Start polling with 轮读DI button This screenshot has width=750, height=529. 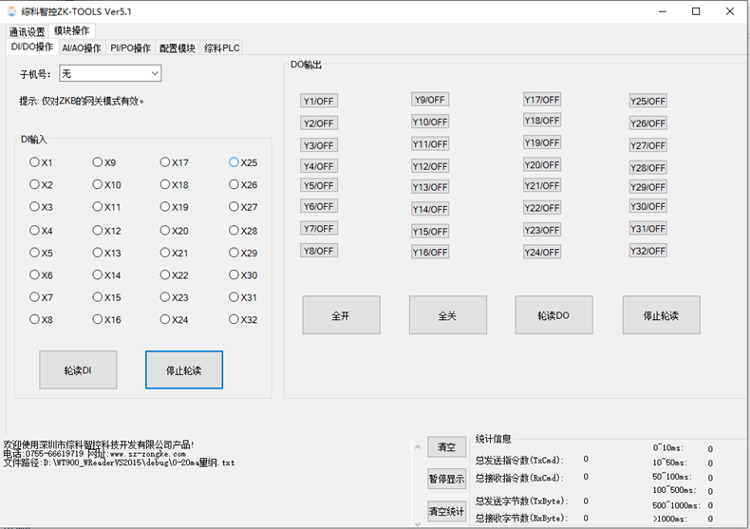pos(78,369)
